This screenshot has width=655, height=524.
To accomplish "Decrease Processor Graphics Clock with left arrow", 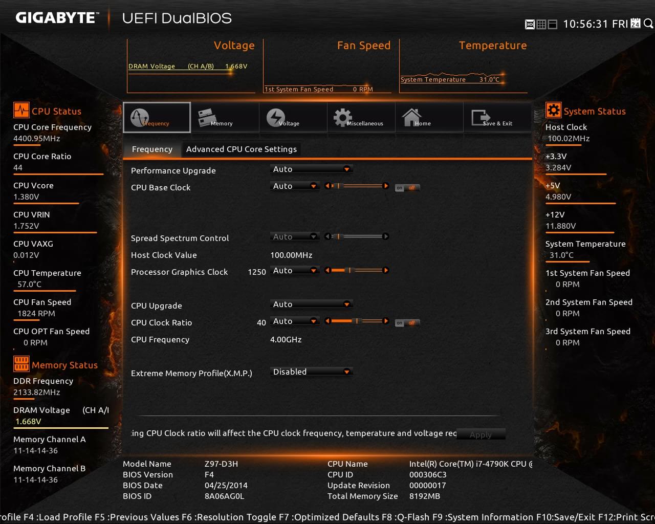I will [327, 270].
